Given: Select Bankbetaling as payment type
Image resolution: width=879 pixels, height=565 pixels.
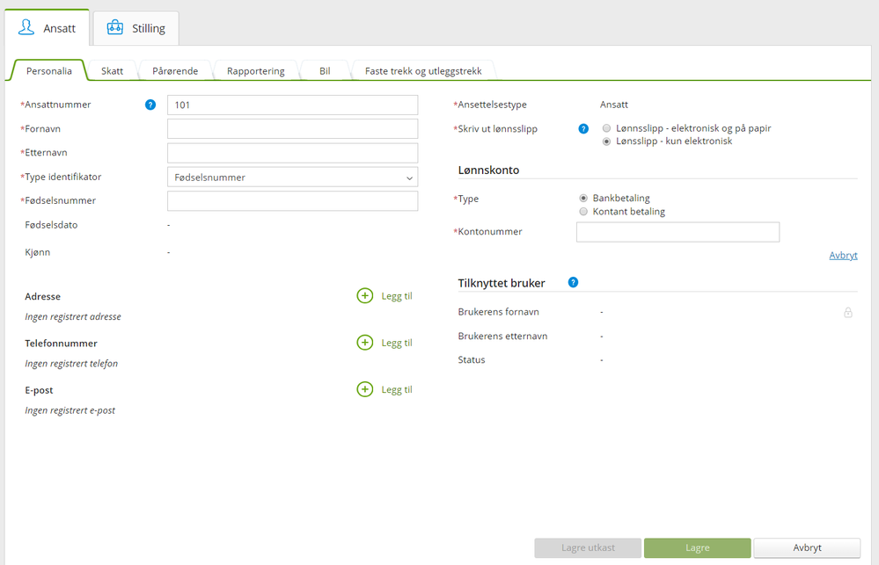Looking at the screenshot, I should click(583, 199).
